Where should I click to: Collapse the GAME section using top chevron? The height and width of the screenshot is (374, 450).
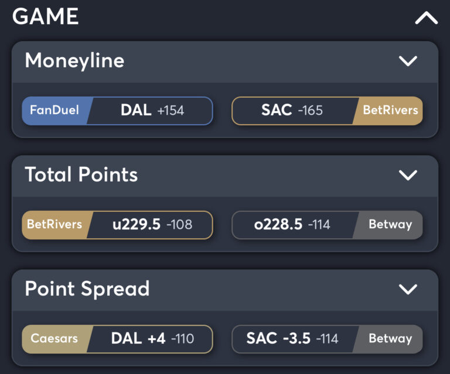[426, 18]
